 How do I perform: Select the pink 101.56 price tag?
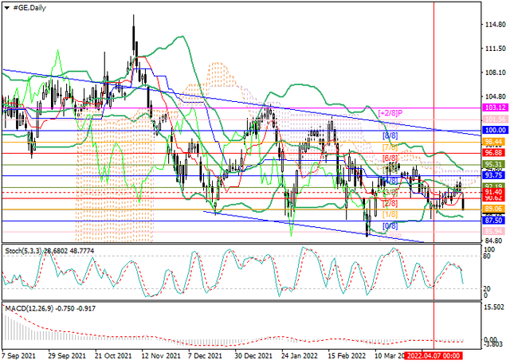[494, 119]
